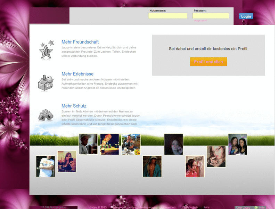Screen dimensions: 278x209
Task: Click into the Passwort field
Action: [211, 16]
